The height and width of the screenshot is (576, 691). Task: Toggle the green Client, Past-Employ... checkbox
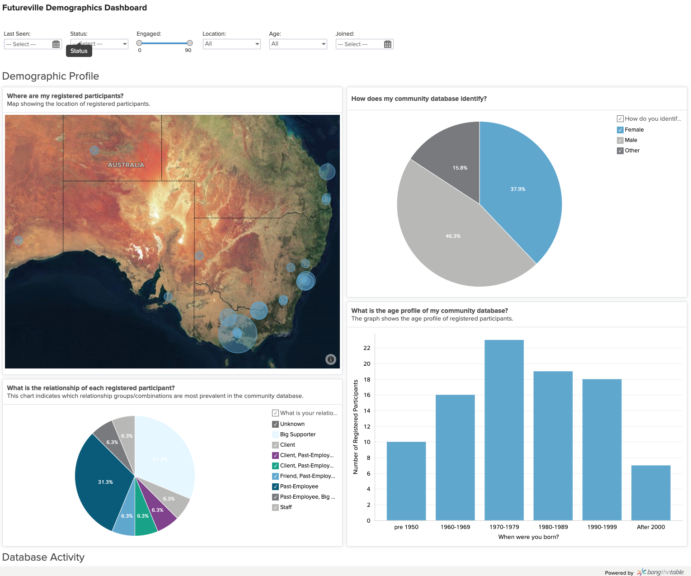pos(275,466)
